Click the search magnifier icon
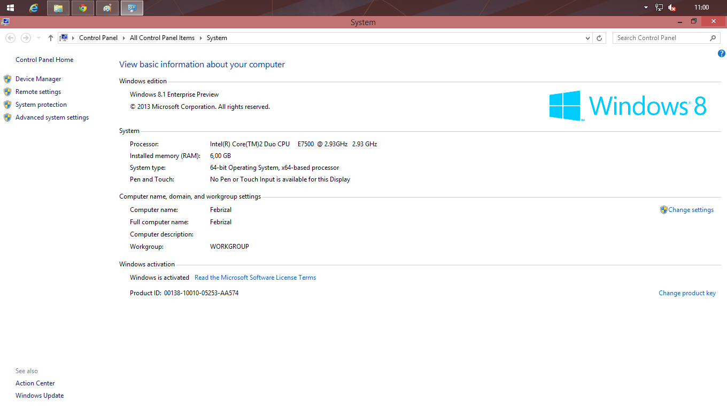The image size is (727, 410). [713, 38]
